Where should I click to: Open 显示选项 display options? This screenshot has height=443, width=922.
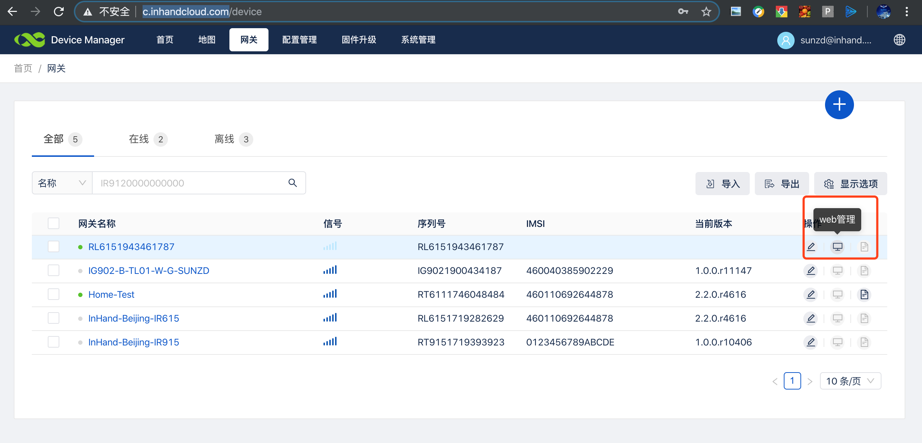850,184
